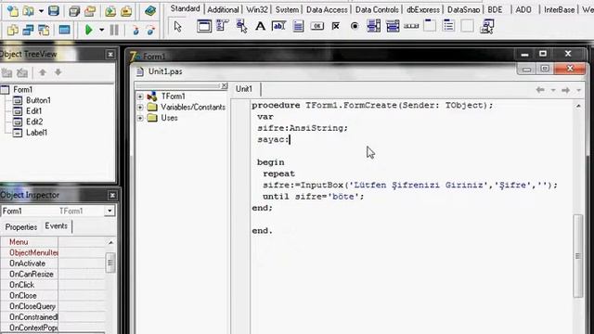Click the move down arrow in Object TreeView
The width and height of the screenshot is (594, 334).
(58, 72)
